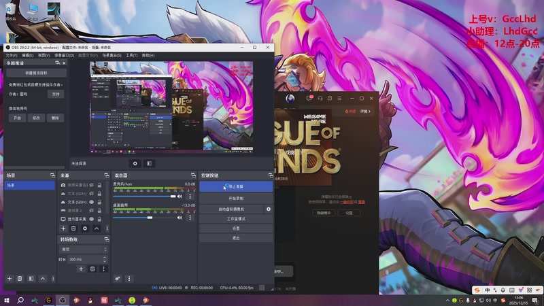This screenshot has height=306, width=544.
Task: Adjust transition duration 300 ms stepper
Action: point(105,259)
